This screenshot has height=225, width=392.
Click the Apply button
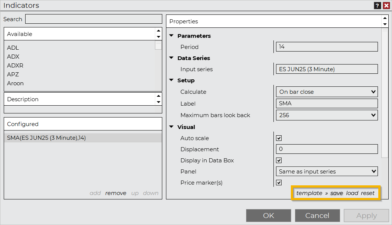(366, 215)
